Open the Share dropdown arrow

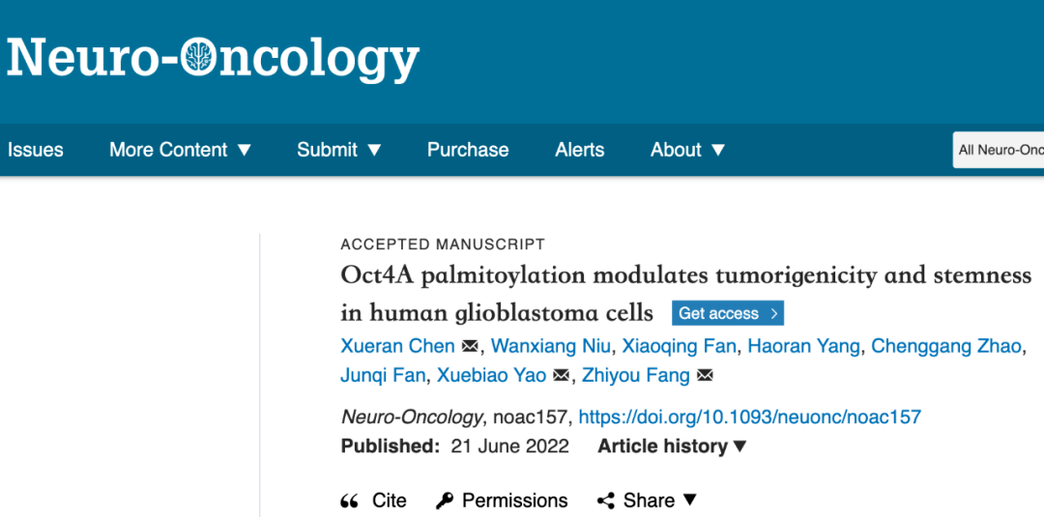point(690,500)
